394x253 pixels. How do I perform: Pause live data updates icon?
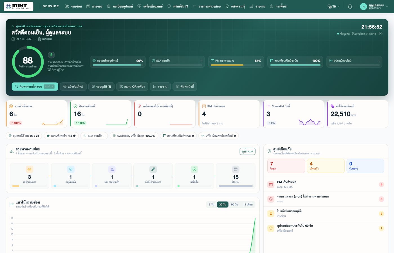click(x=381, y=34)
